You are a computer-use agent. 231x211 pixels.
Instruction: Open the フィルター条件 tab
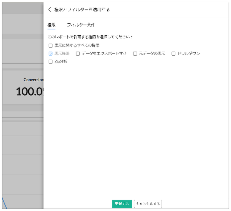[x=81, y=25]
